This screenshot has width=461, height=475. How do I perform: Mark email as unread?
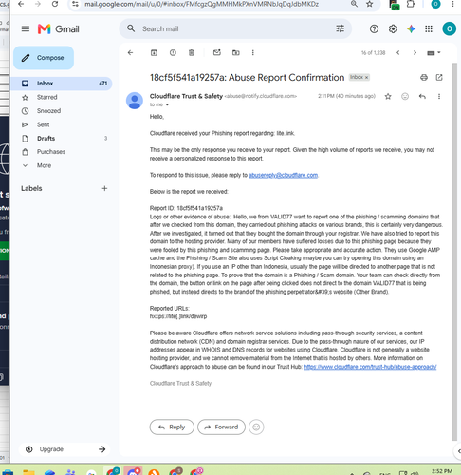coord(217,52)
